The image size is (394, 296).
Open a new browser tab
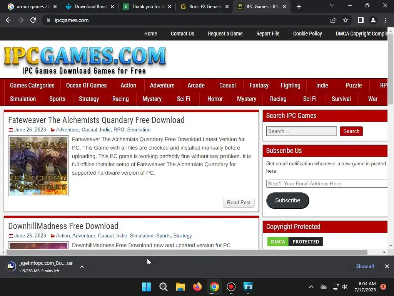click(299, 7)
